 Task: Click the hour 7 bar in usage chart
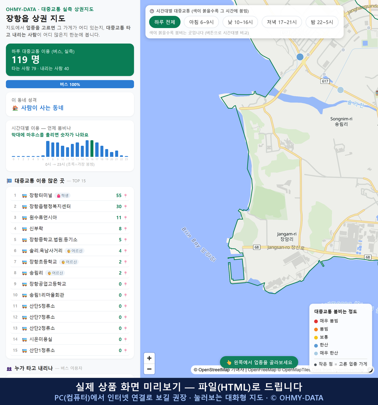pyautogui.click(x=48, y=149)
